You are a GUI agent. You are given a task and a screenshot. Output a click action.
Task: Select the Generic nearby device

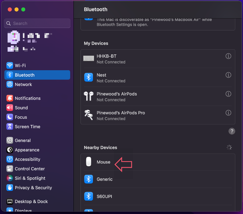click(158, 179)
